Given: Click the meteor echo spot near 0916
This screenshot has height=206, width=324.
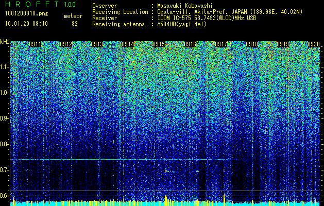Looking at the screenshot, I should point(197,171).
